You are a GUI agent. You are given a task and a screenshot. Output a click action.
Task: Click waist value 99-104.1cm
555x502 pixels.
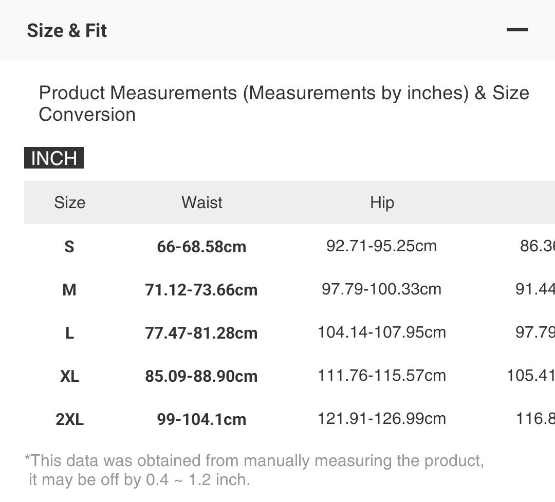pyautogui.click(x=201, y=420)
